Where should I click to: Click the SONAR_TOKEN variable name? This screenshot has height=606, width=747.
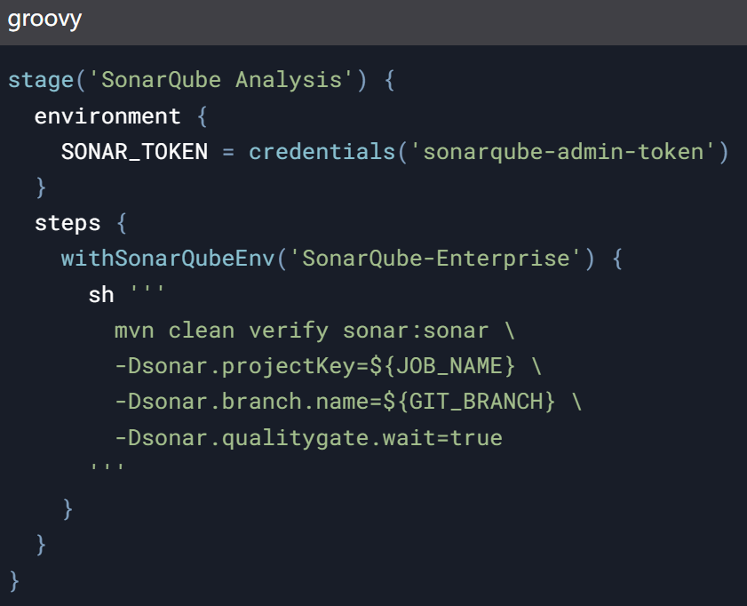pyautogui.click(x=134, y=152)
